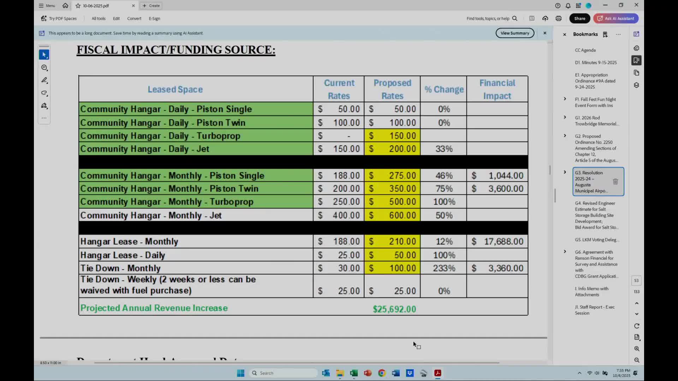
Task: Choose the freehand draw tool
Action: pyautogui.click(x=44, y=93)
